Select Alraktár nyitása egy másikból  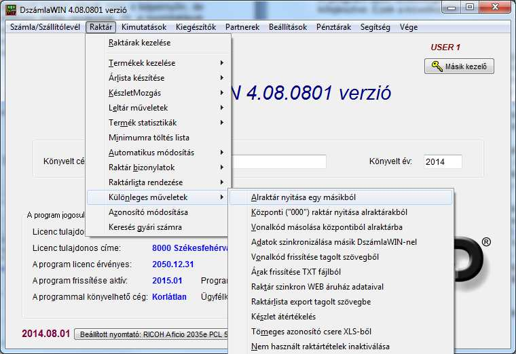(x=341, y=197)
